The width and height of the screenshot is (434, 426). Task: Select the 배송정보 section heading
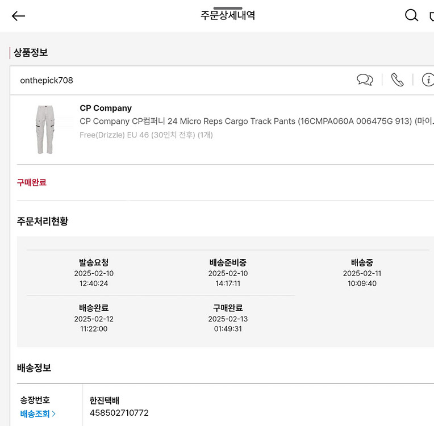tap(34, 367)
